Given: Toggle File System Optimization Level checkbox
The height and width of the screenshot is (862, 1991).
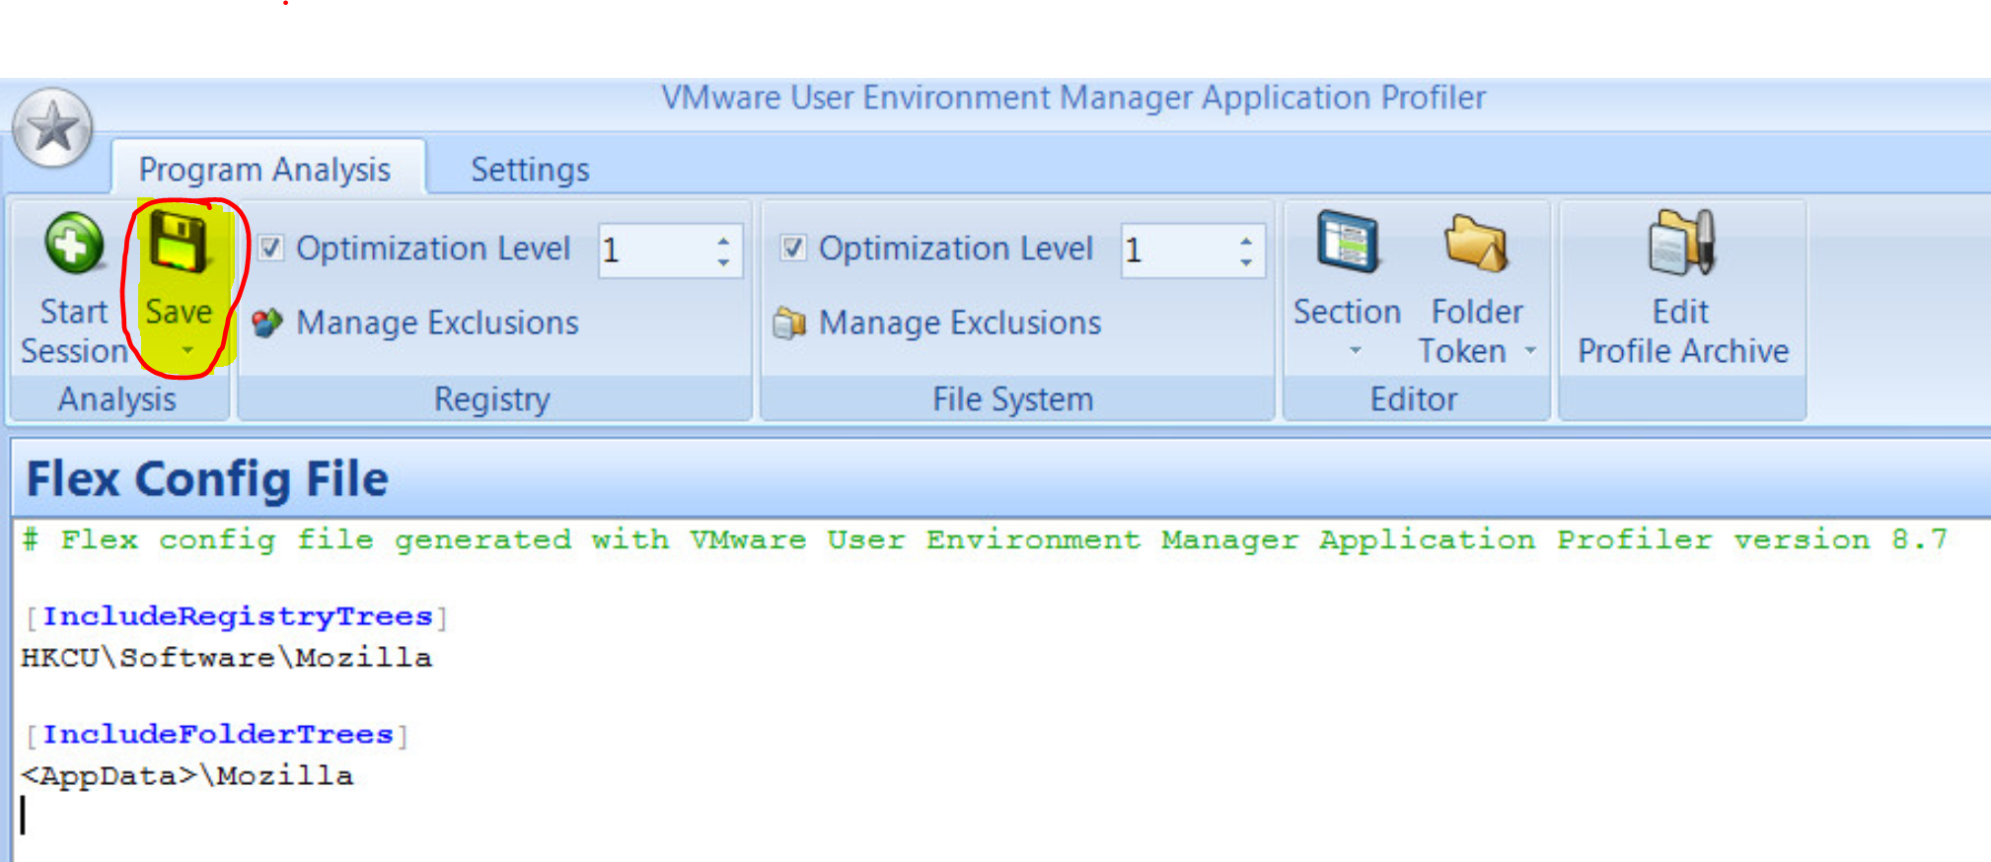Looking at the screenshot, I should click(793, 247).
